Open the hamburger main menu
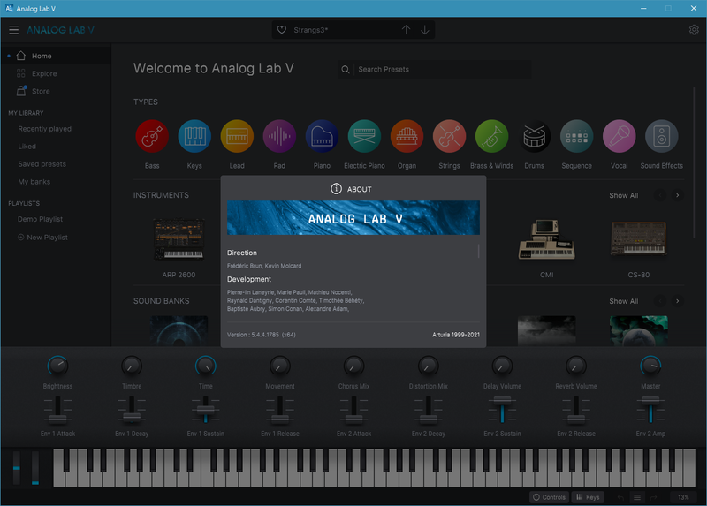Image resolution: width=707 pixels, height=506 pixels. click(x=13, y=30)
